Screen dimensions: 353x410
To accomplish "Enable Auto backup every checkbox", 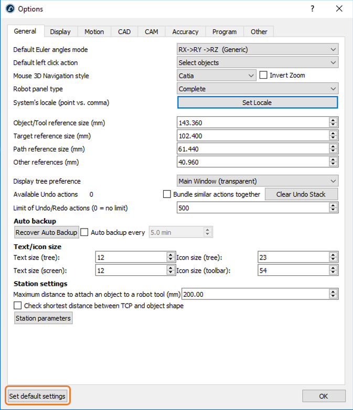I will [84, 232].
